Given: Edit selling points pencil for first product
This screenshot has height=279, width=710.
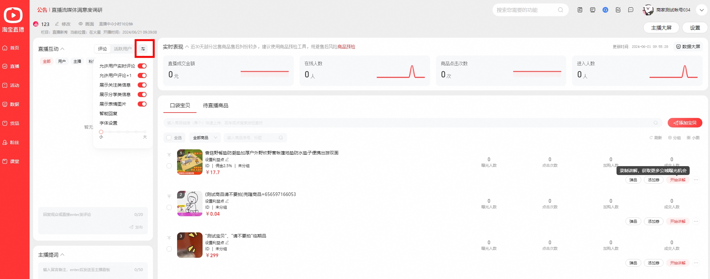Looking at the screenshot, I should click(x=227, y=159).
